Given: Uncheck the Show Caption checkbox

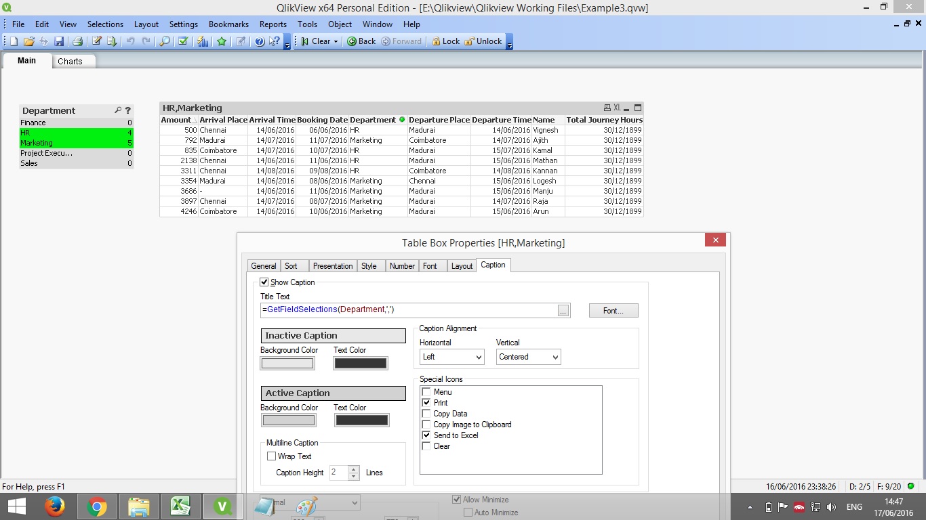Looking at the screenshot, I should (x=264, y=282).
